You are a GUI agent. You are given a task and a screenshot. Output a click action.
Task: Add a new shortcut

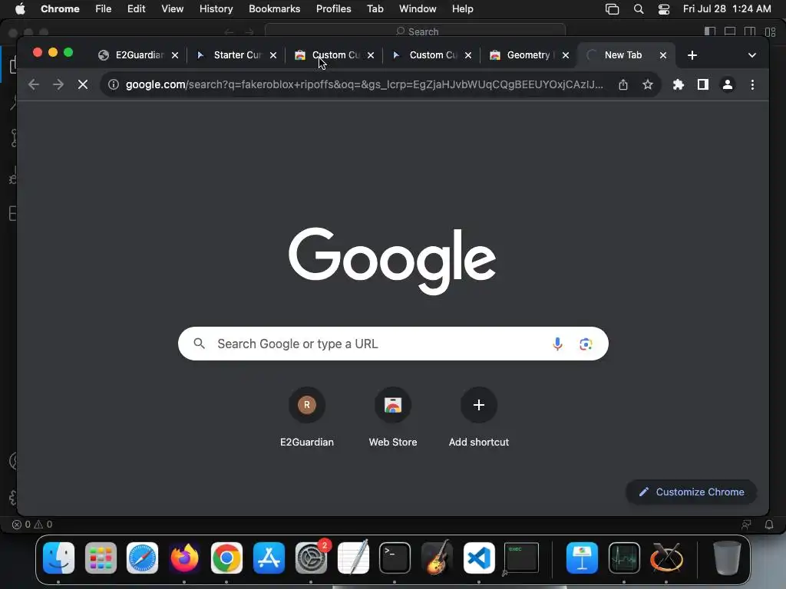pos(479,416)
